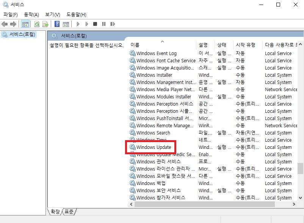This screenshot has height=223, width=304.
Task: Click Enab... description of Update Medic Service
Action: (x=205, y=155)
